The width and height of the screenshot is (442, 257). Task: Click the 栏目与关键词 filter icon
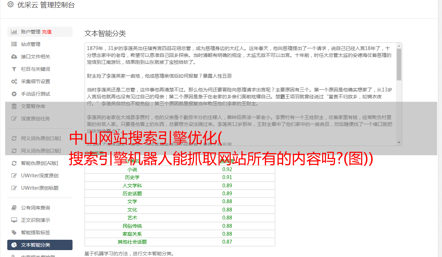click(14, 69)
